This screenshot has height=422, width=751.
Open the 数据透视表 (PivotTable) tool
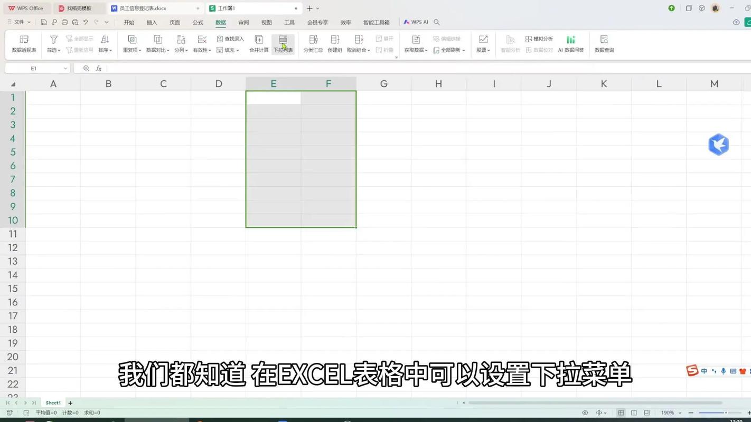tap(23, 42)
